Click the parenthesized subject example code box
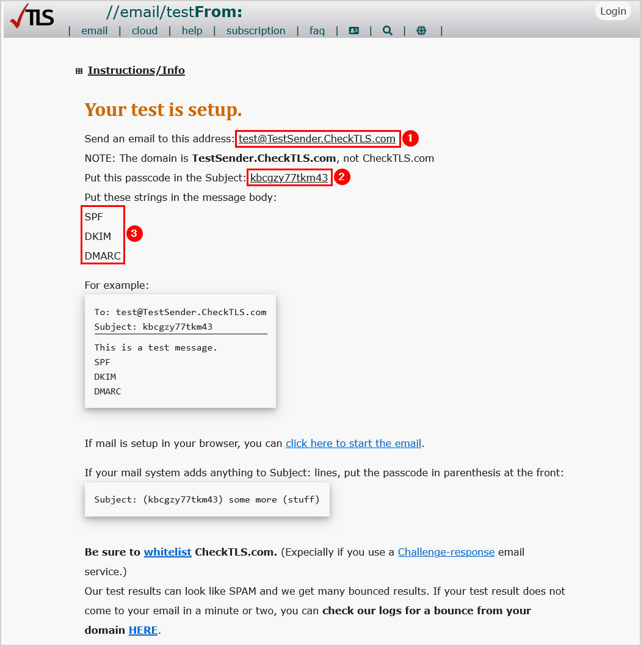 tap(207, 499)
